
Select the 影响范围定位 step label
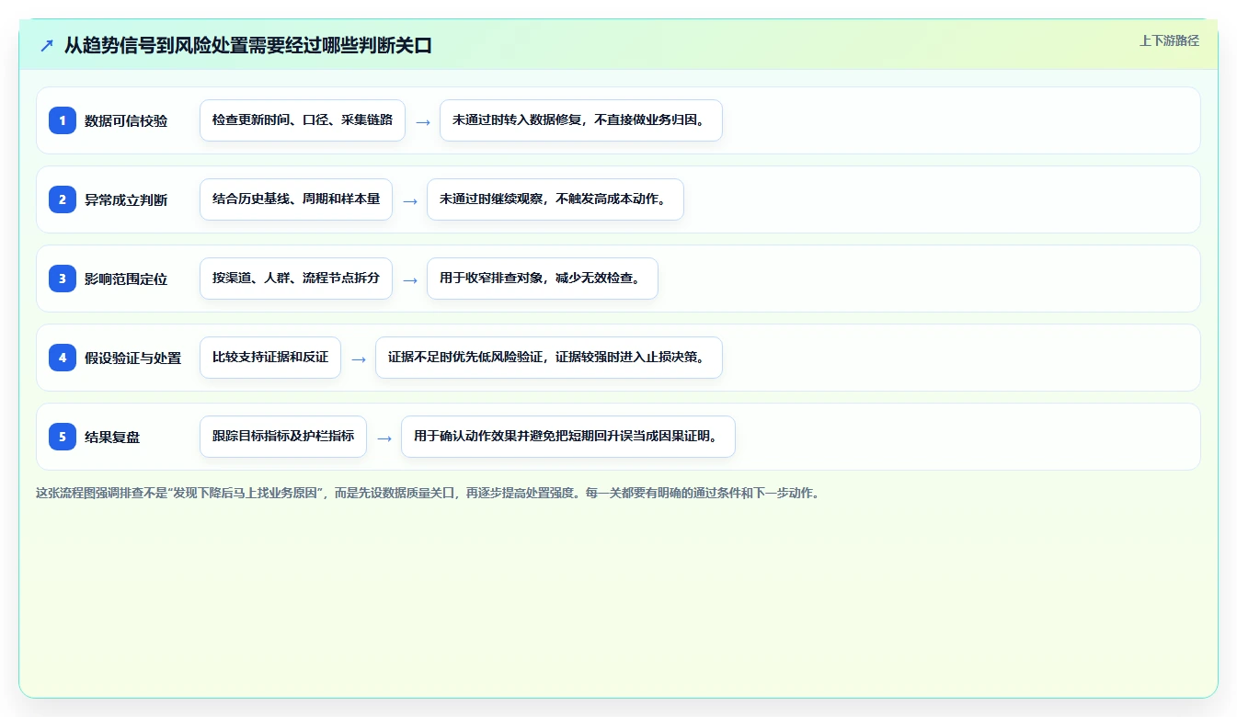click(x=126, y=279)
